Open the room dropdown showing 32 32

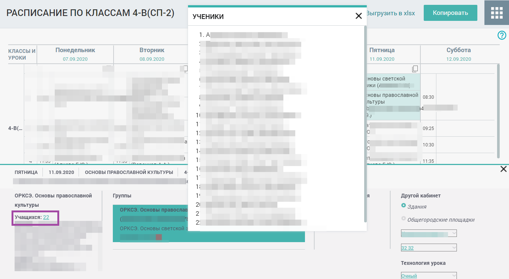(x=429, y=248)
